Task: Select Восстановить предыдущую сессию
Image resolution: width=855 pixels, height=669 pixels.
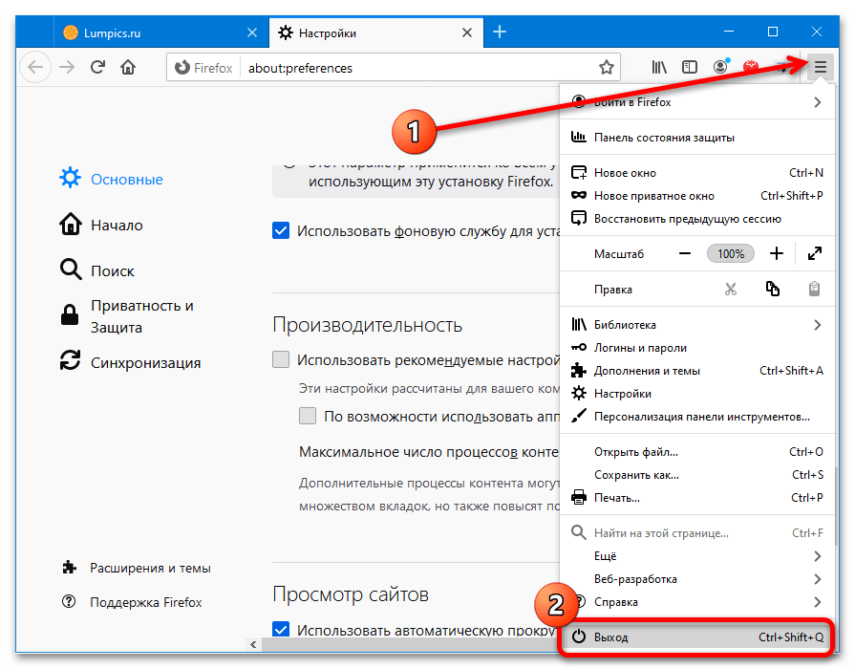Action: tap(697, 219)
